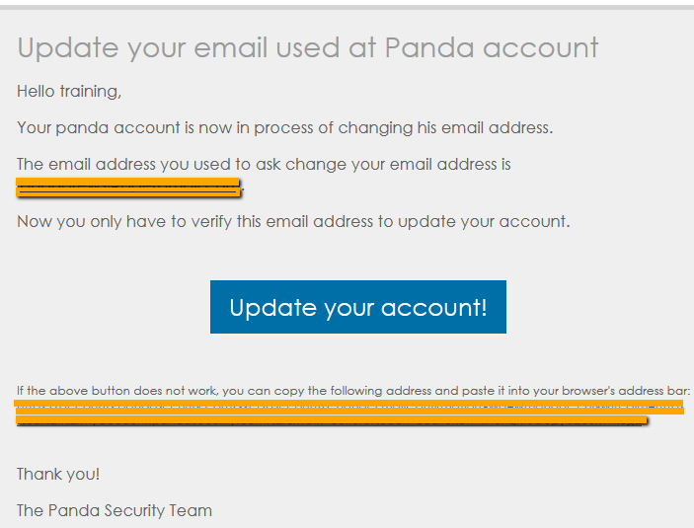Click The Panda Security Team signature
This screenshot has height=528, width=694.
click(115, 511)
